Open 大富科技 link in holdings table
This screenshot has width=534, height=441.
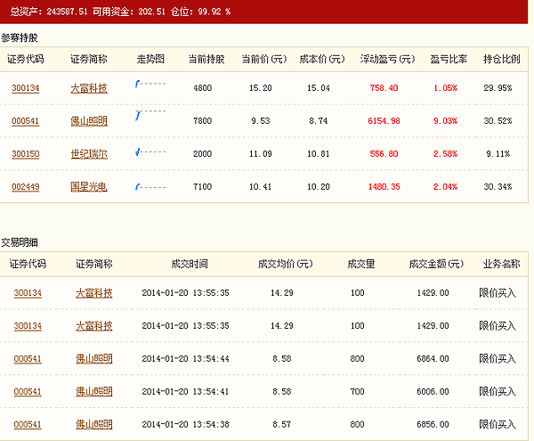point(88,88)
